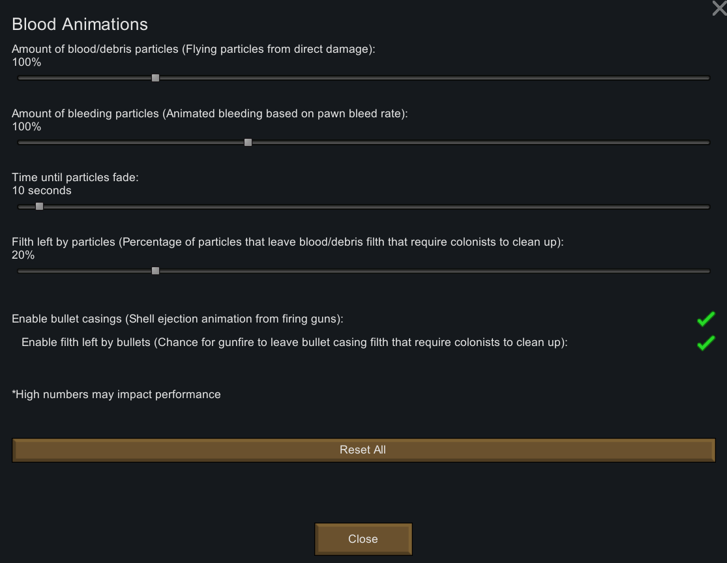Click far right end of bleeding particles track
727x563 pixels.
[x=707, y=142]
